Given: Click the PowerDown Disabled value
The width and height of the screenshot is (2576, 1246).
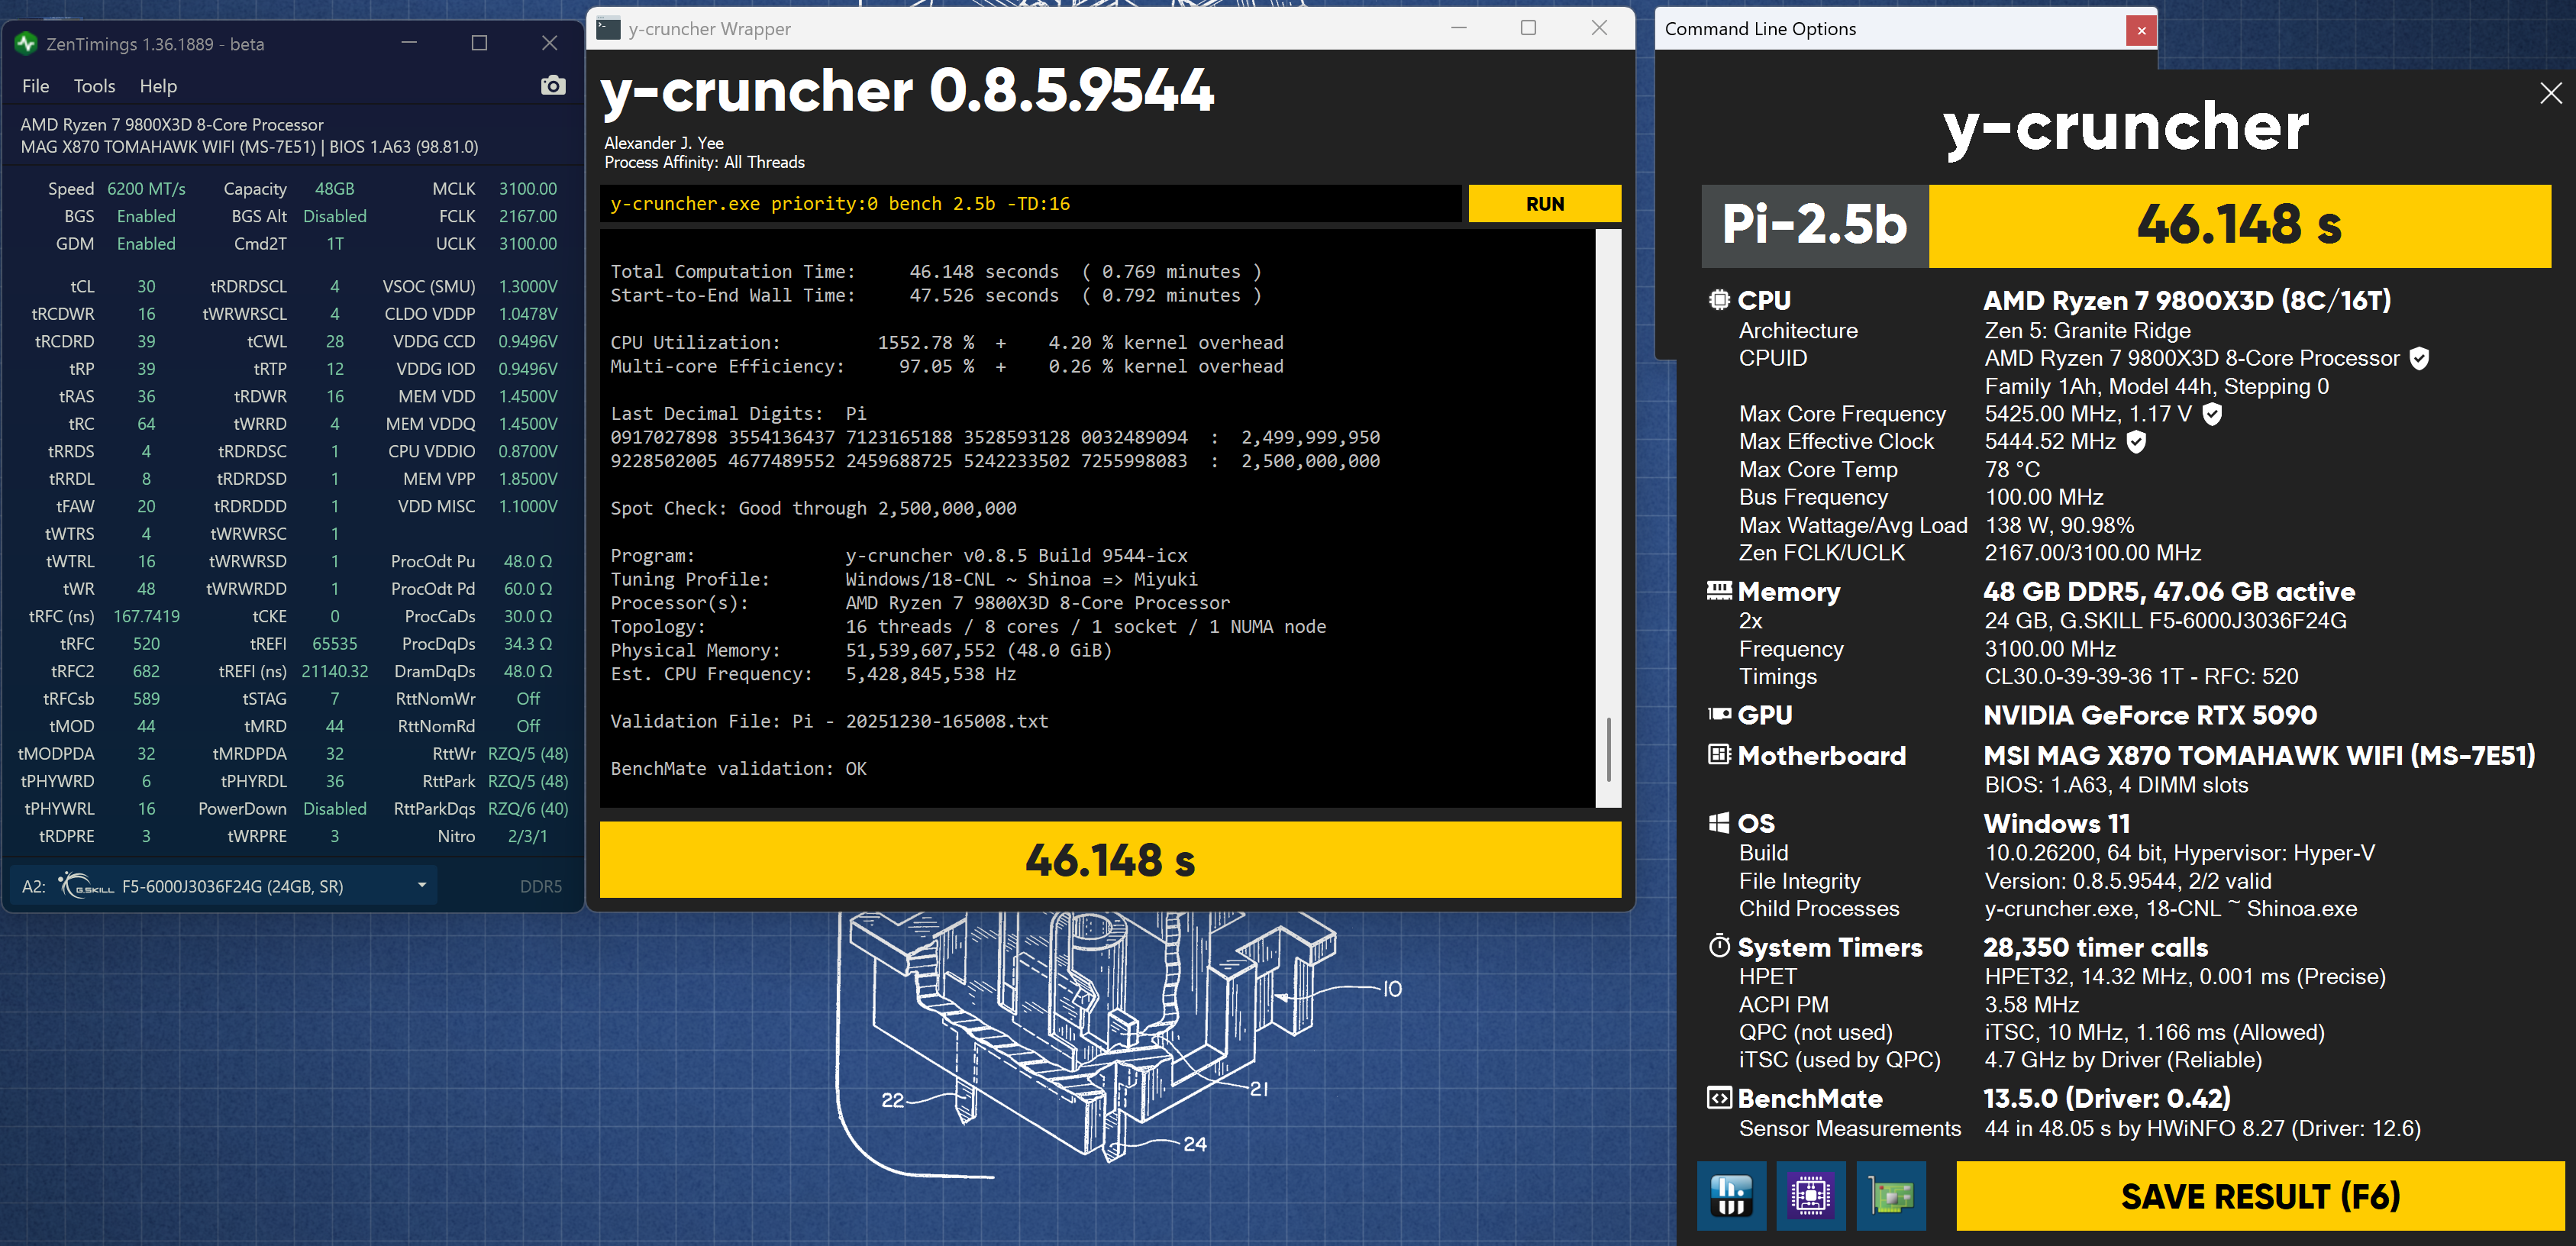Looking at the screenshot, I should tap(335, 809).
